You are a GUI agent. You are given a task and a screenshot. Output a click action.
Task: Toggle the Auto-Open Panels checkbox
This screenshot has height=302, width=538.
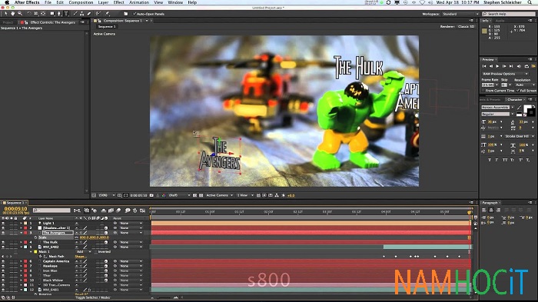point(134,14)
